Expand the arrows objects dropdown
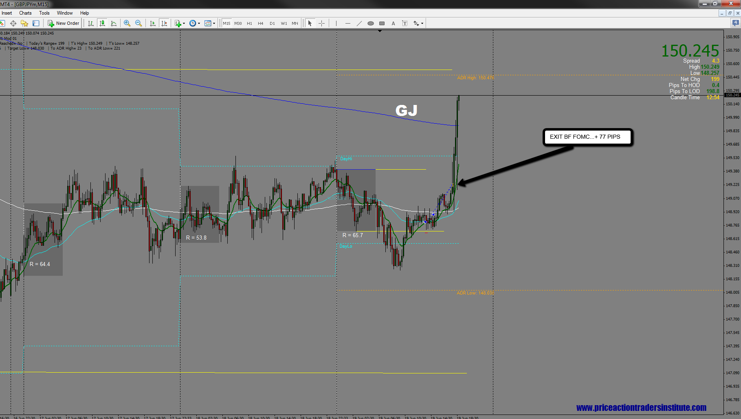The image size is (741, 419). (422, 23)
